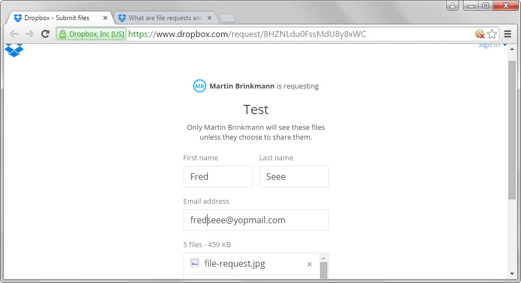Remove file-request.jpg with the x icon
The image size is (521, 283).
tap(310, 264)
